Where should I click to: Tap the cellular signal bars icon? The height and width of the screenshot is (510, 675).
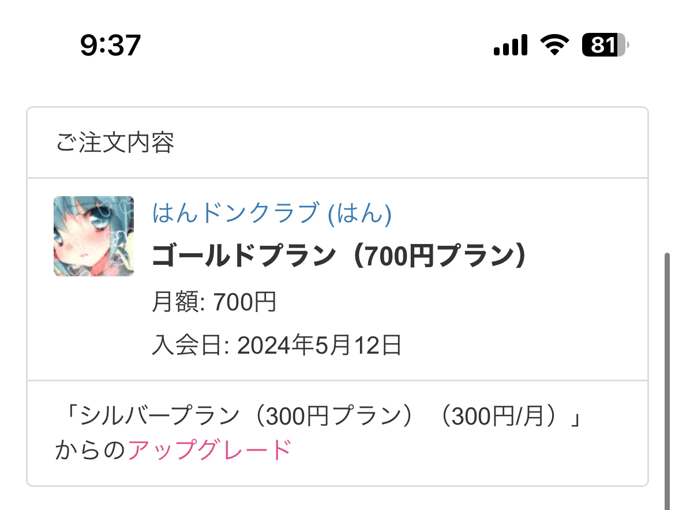(511, 45)
